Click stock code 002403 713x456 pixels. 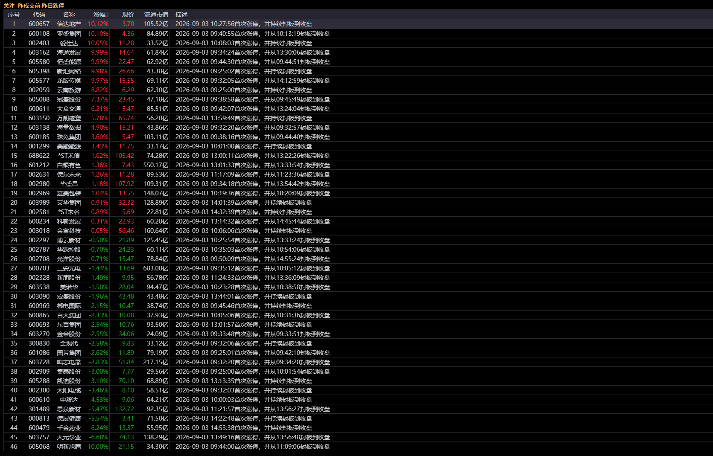[39, 43]
